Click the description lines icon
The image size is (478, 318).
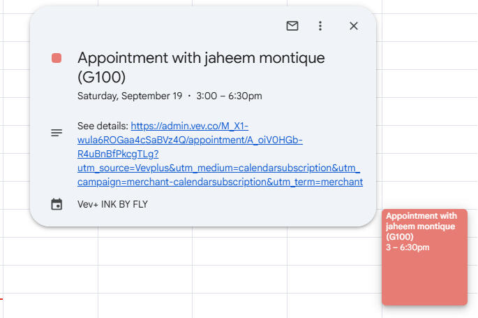pyautogui.click(x=57, y=133)
